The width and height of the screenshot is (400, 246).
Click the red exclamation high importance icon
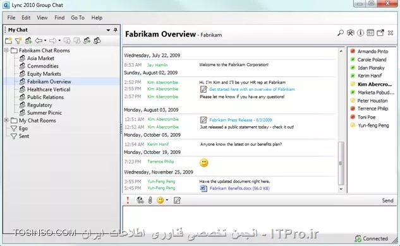128,200
